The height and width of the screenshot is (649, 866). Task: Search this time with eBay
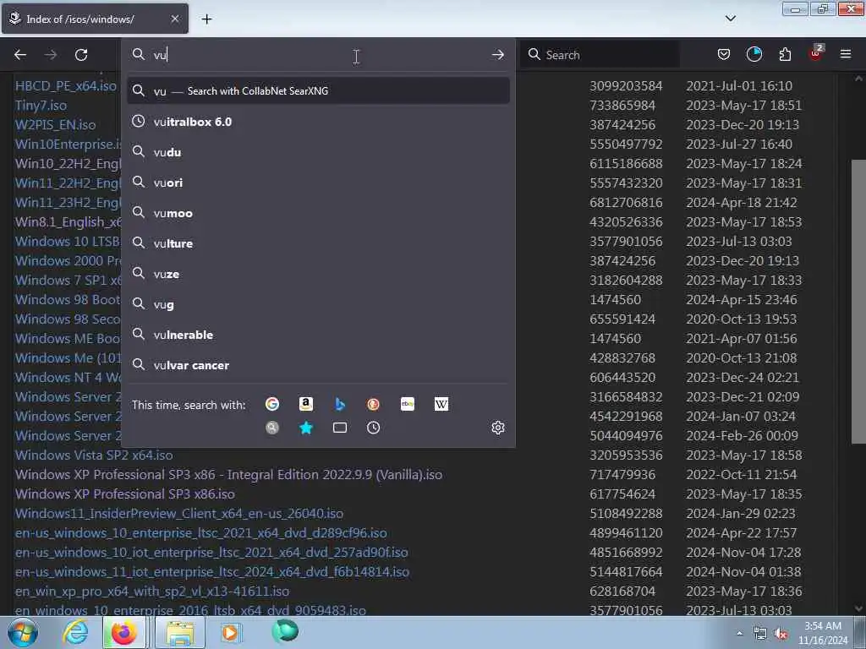click(x=407, y=404)
